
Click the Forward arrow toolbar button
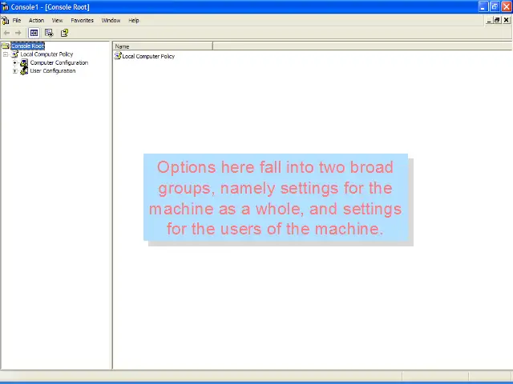18,33
